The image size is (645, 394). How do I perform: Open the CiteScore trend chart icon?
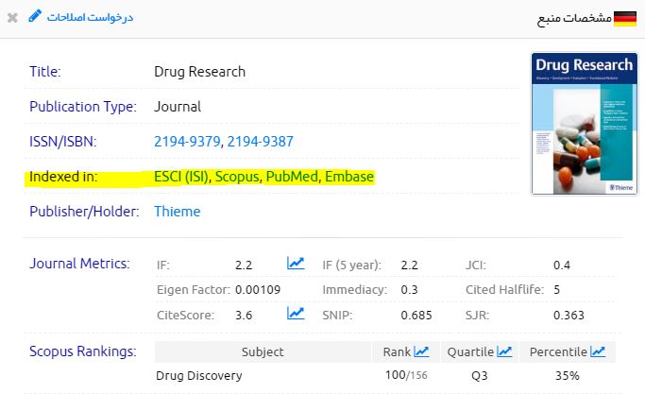[x=296, y=314]
